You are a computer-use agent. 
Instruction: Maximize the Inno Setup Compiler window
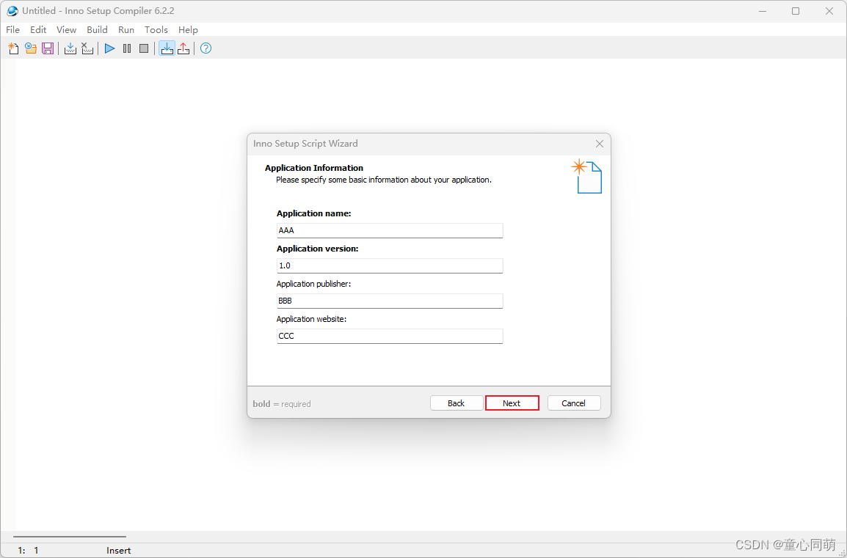tap(795, 11)
